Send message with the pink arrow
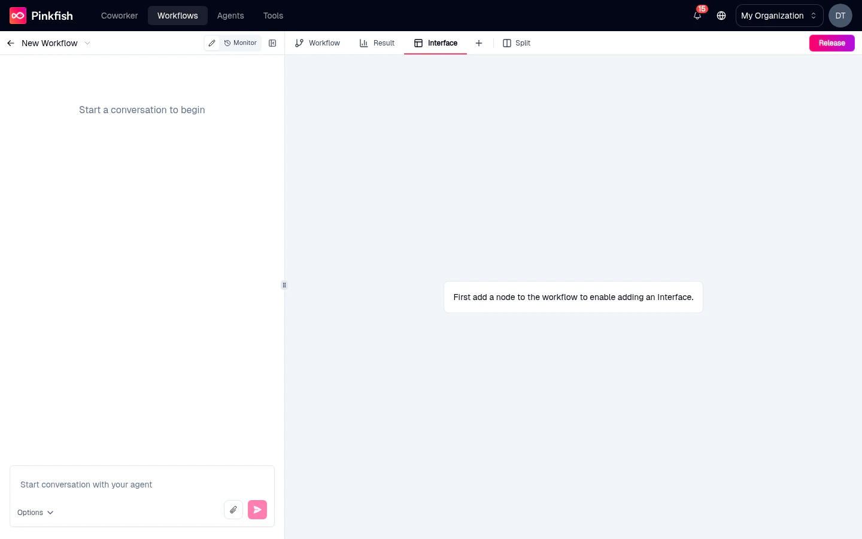The height and width of the screenshot is (539, 862). click(x=257, y=510)
